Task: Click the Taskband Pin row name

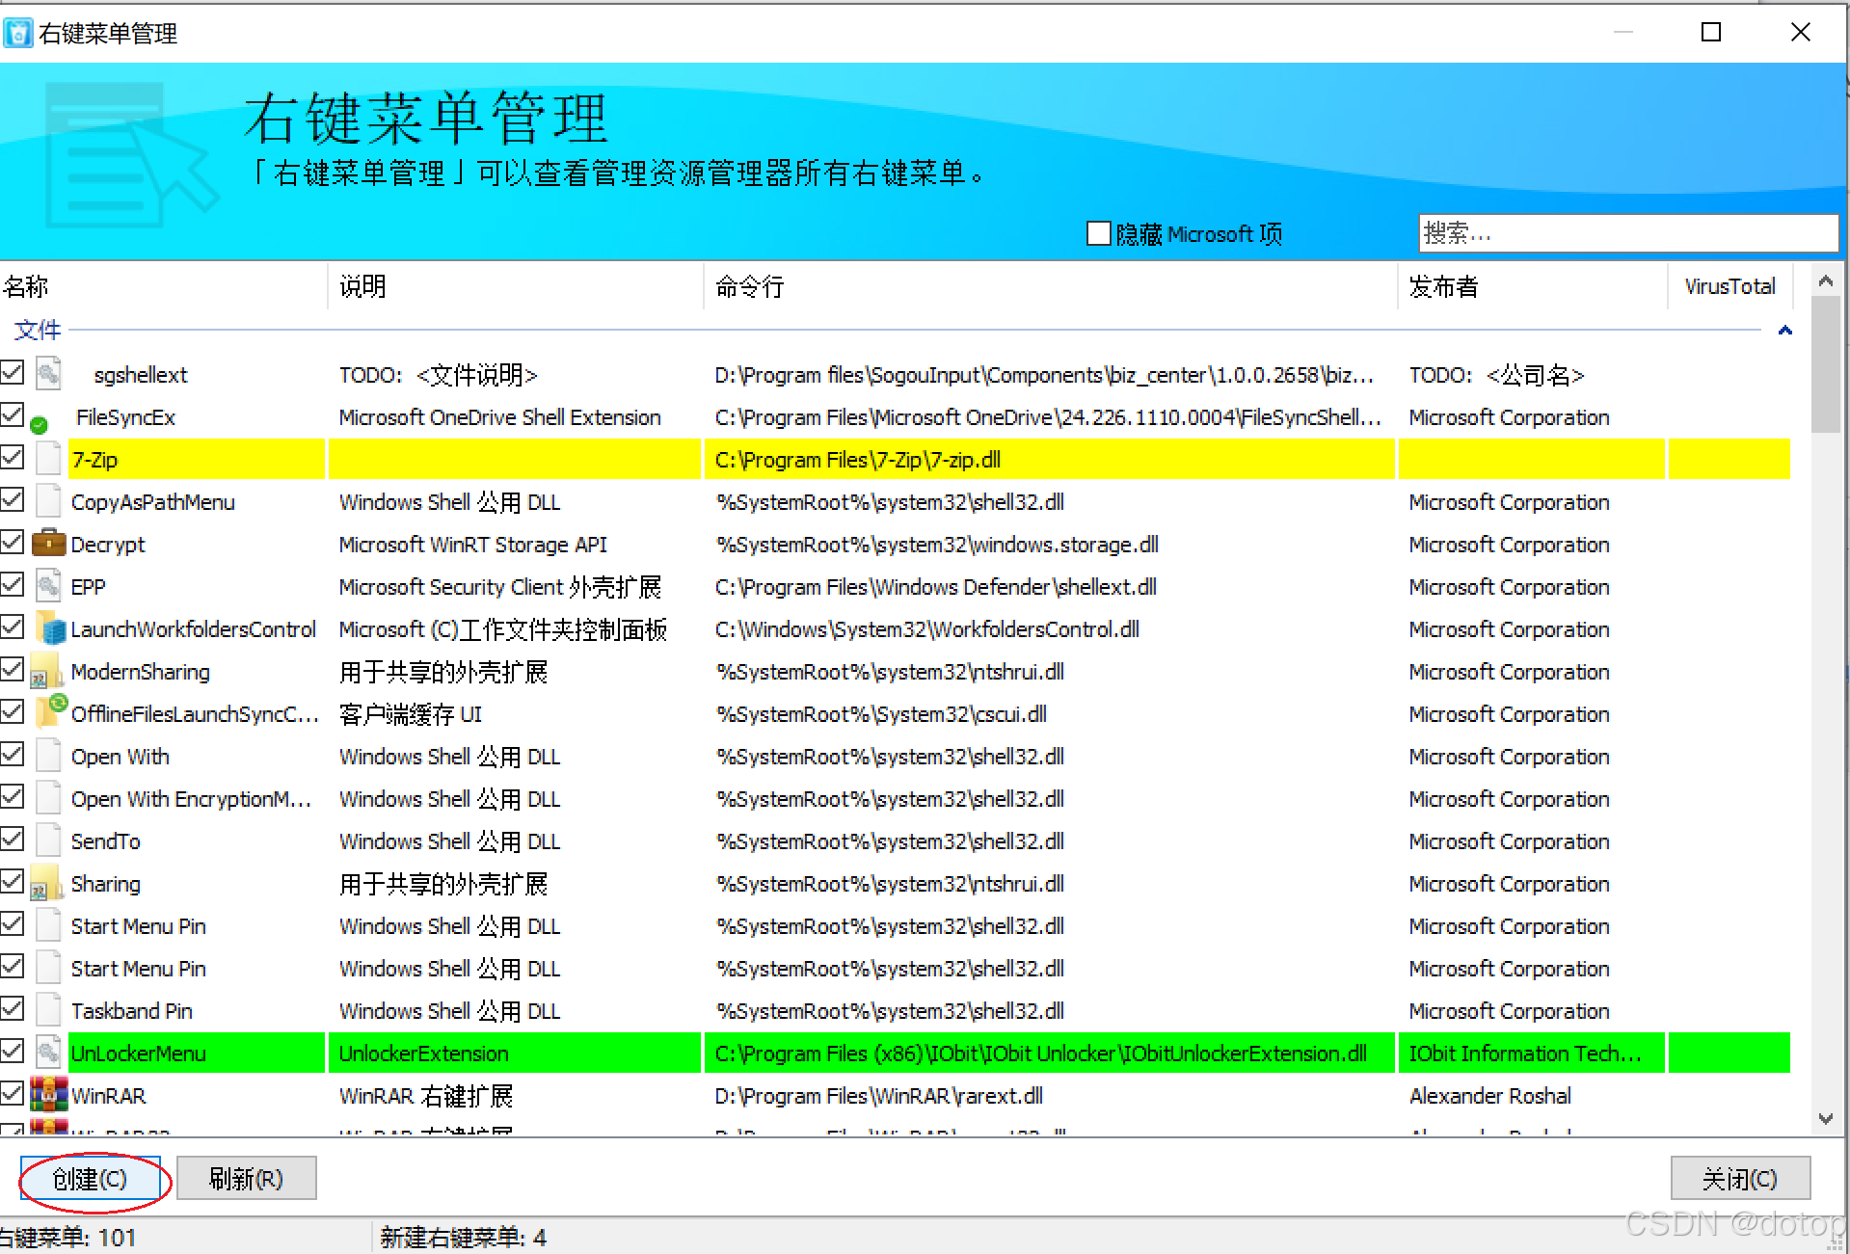Action: click(x=131, y=1011)
